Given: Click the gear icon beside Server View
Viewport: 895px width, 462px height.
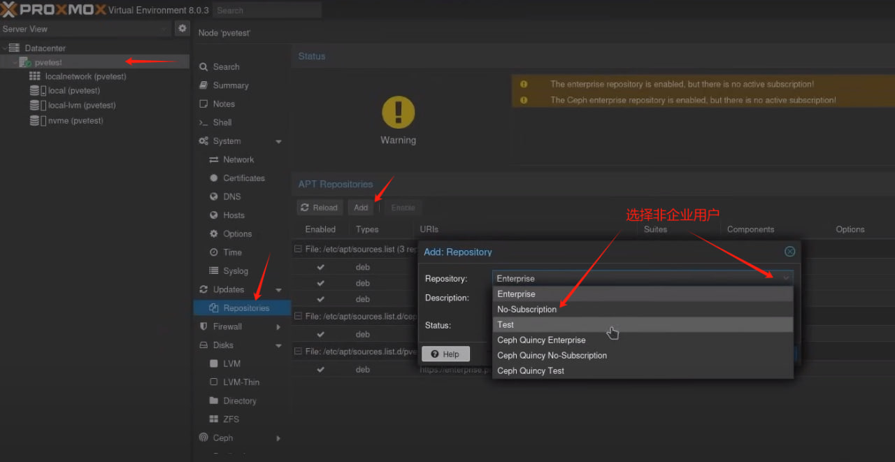Looking at the screenshot, I should (x=182, y=29).
